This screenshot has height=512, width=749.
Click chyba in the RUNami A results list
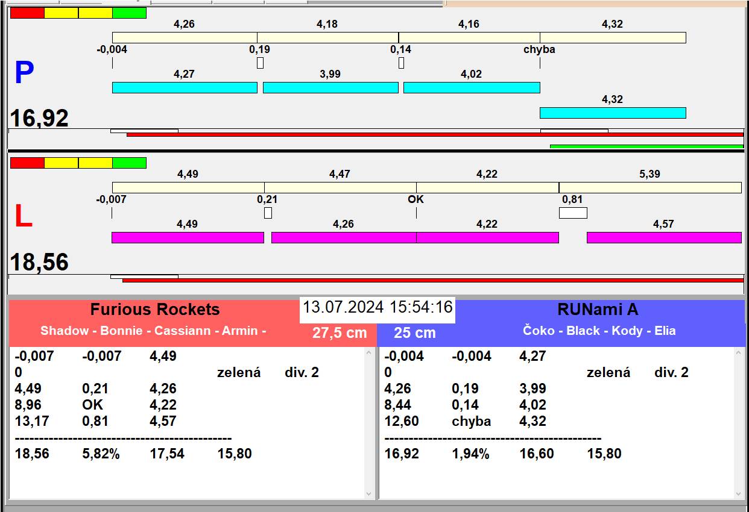(471, 421)
